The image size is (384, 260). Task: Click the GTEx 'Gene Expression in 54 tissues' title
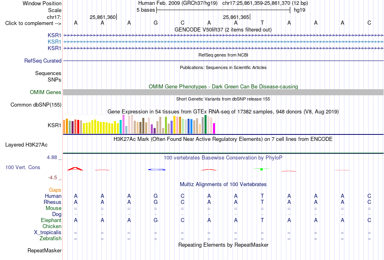pos(223,112)
